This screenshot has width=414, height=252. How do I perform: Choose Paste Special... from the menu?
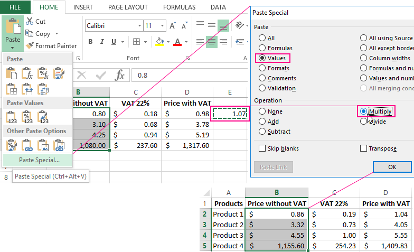coord(39,160)
